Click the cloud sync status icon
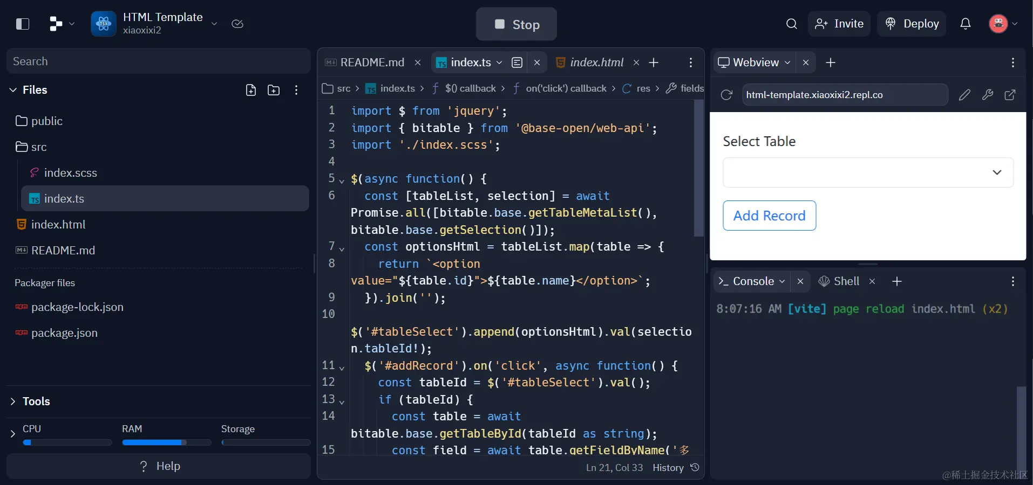This screenshot has height=485, width=1033. click(237, 24)
